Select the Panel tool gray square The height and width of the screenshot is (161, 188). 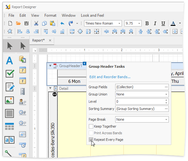tap(9, 113)
